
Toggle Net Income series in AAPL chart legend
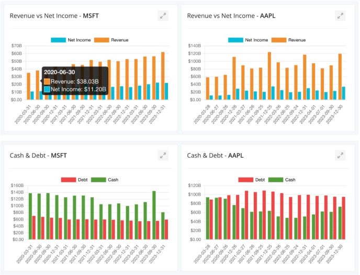click(x=250, y=40)
